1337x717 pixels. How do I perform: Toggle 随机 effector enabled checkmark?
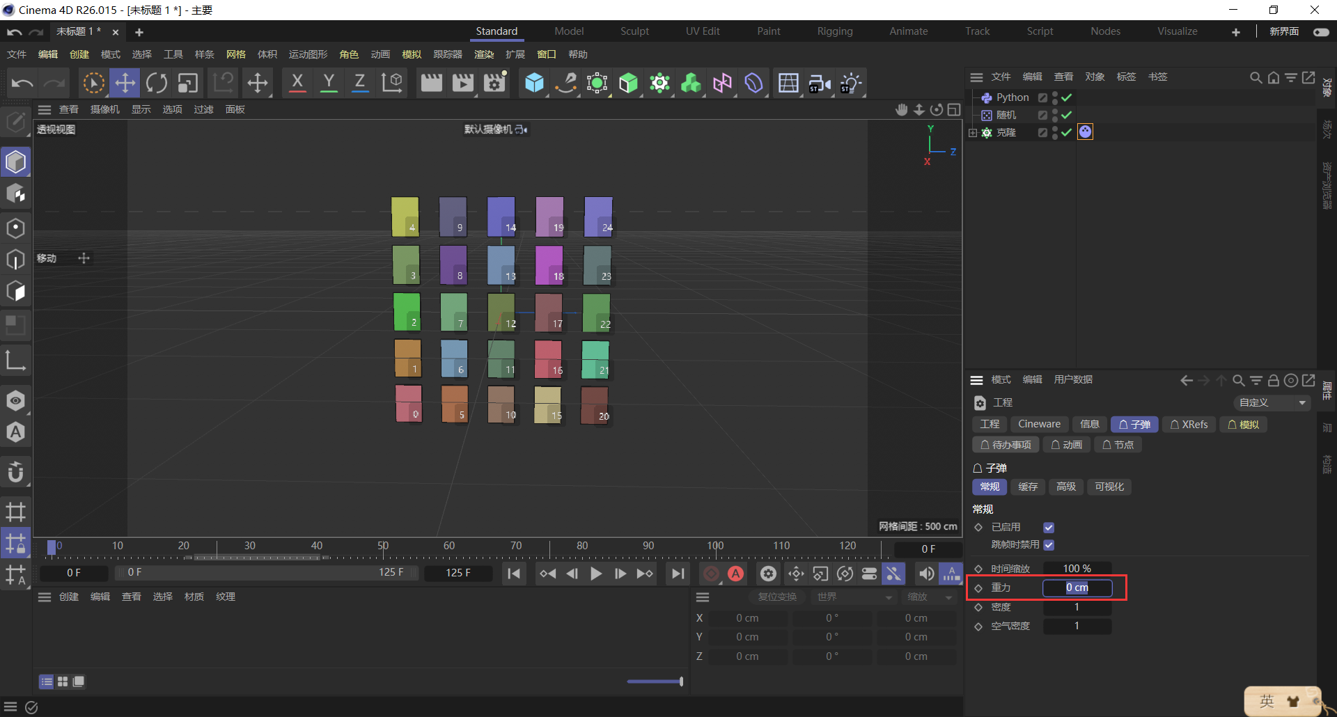(x=1066, y=115)
